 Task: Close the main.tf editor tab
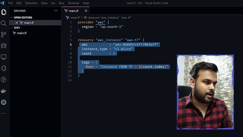(86, 11)
